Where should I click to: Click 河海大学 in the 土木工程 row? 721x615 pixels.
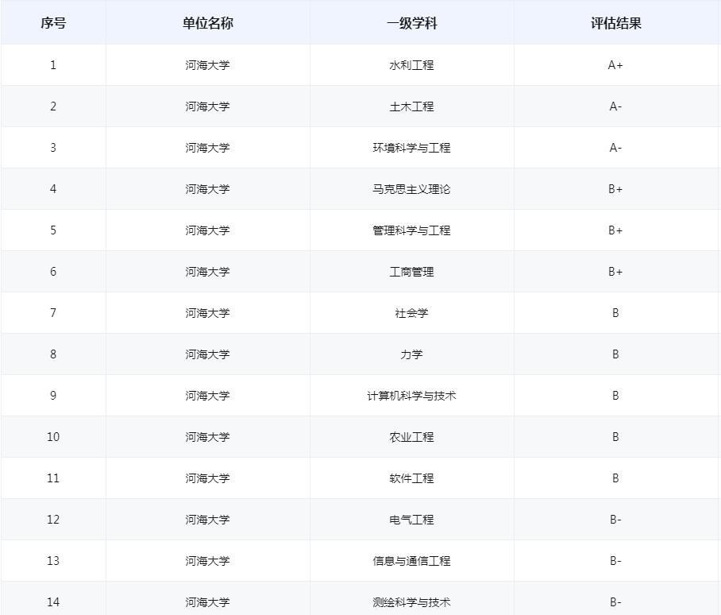pos(207,106)
